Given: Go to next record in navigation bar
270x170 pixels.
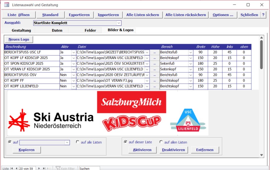Looking at the screenshot, I should coord(39,169).
